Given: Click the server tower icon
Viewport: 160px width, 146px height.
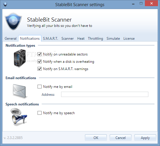Looking at the screenshot, I should 20,58.
